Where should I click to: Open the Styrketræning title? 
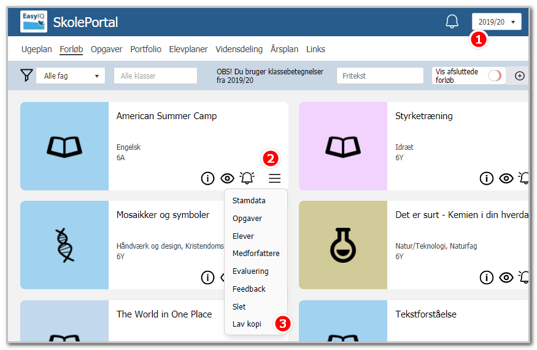tap(424, 116)
